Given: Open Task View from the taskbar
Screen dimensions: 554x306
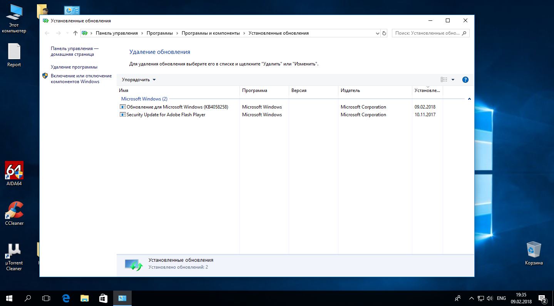Looking at the screenshot, I should [46, 298].
